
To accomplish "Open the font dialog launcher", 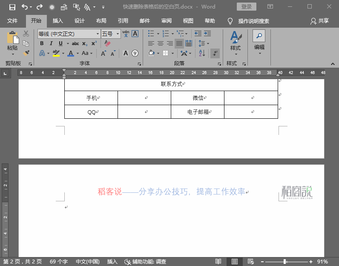I will 139,64.
